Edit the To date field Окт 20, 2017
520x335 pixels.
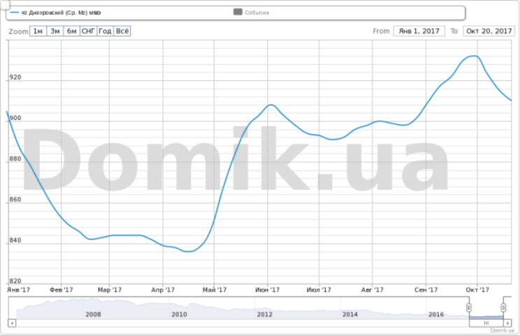coord(489,31)
